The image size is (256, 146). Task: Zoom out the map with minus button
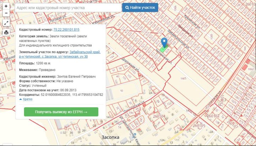(6, 13)
